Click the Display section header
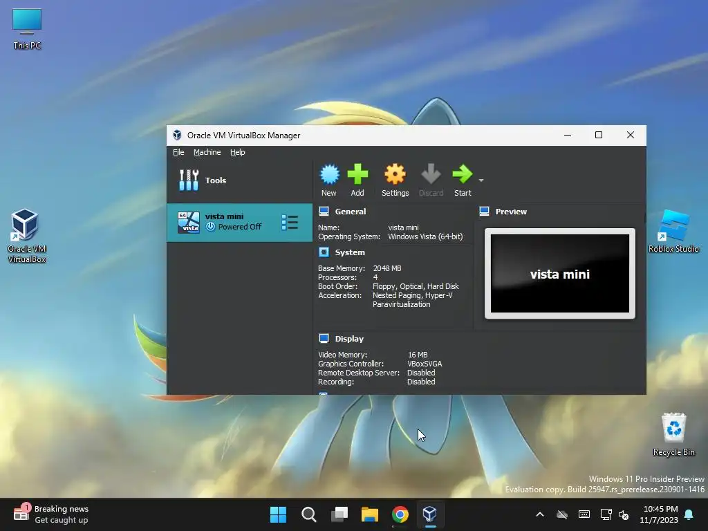 click(349, 339)
